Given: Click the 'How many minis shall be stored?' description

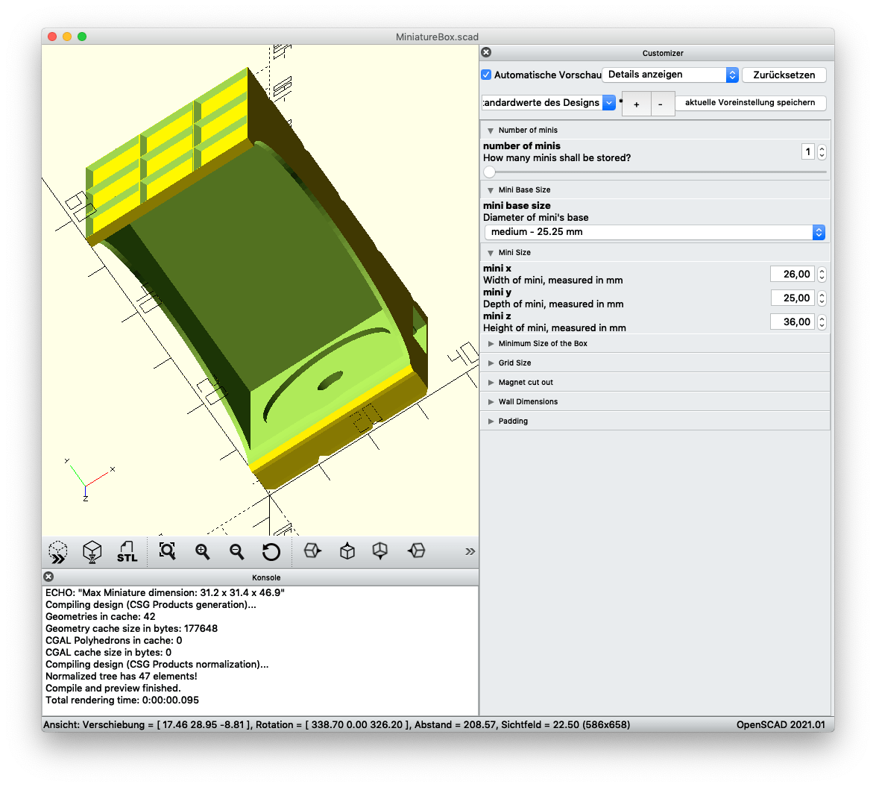Looking at the screenshot, I should 557,158.
